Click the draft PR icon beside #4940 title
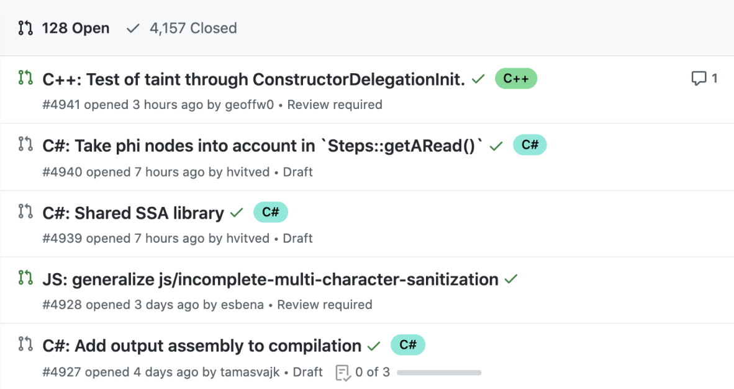Image resolution: width=734 pixels, height=389 pixels. 25,144
